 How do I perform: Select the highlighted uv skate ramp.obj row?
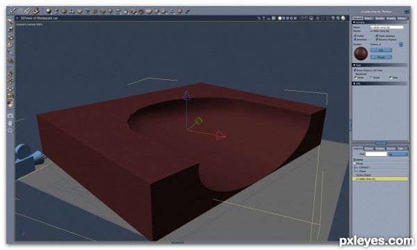point(380,179)
